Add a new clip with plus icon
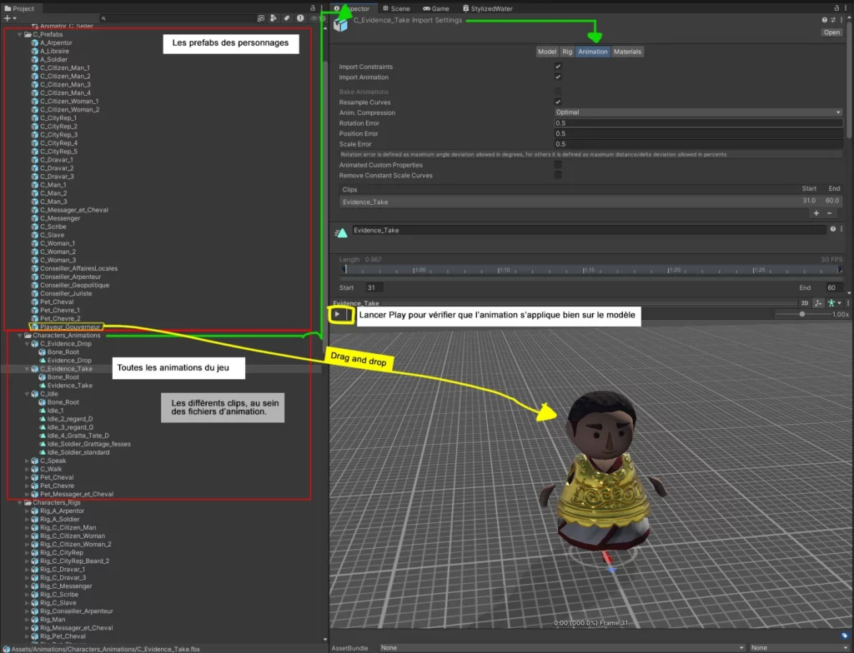Image resolution: width=854 pixels, height=653 pixels. point(816,213)
